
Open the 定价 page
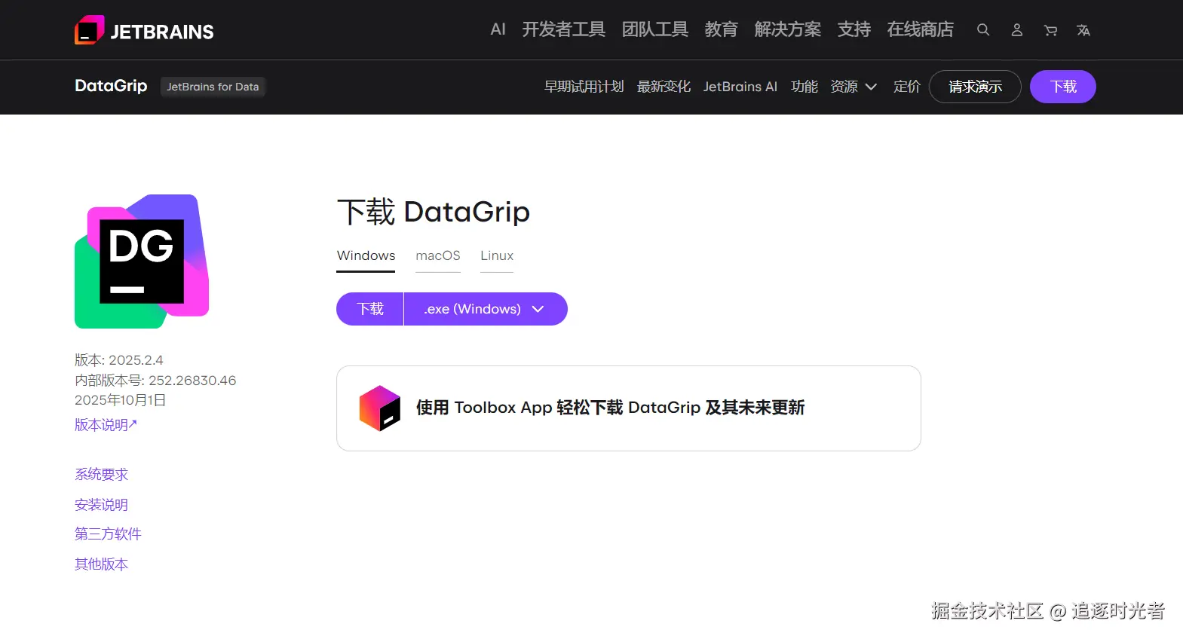907,87
